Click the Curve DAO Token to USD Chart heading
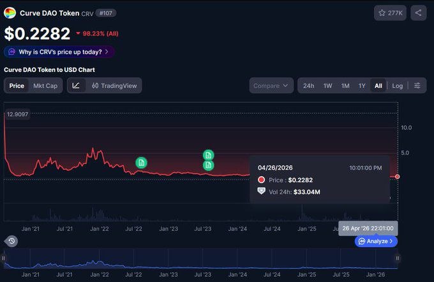This screenshot has height=282, width=434. 49,70
